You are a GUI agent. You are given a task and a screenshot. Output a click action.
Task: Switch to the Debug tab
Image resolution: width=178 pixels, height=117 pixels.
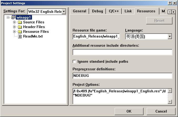pos(98,11)
